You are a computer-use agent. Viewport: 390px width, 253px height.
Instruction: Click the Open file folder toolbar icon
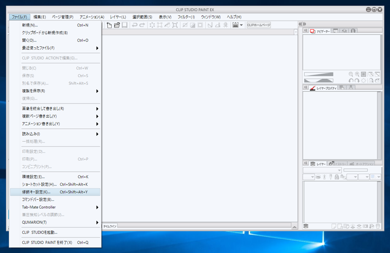(117, 25)
